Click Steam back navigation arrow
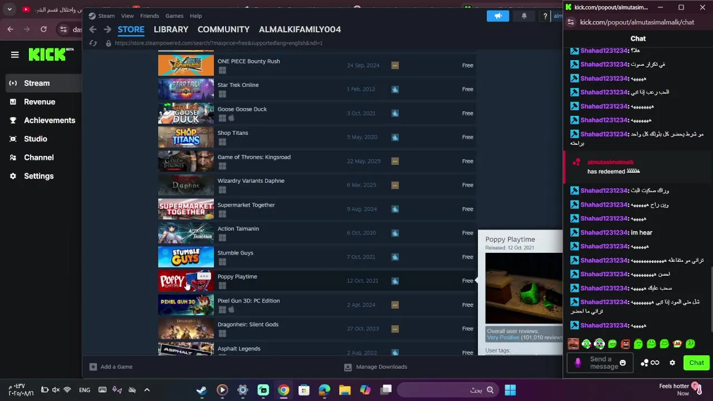 click(x=93, y=29)
